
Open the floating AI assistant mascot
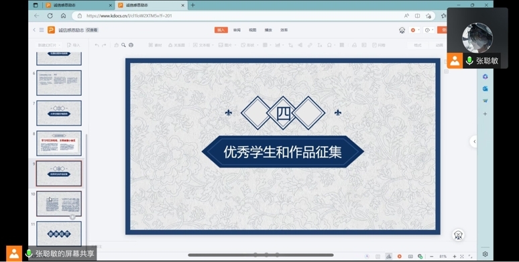(x=459, y=235)
